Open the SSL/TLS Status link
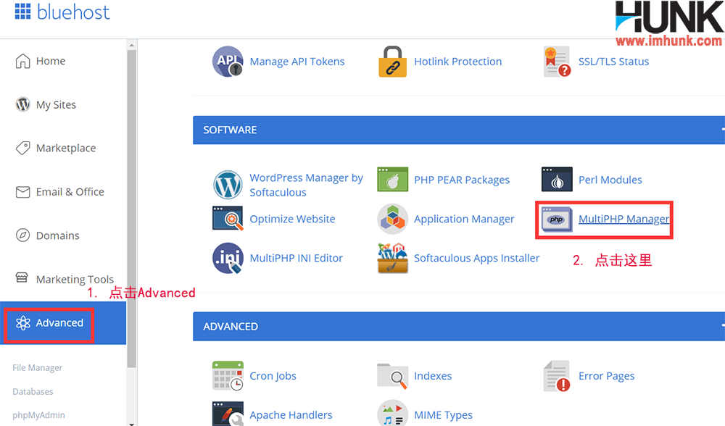Screen dimensions: 725x426 pyautogui.click(x=613, y=62)
